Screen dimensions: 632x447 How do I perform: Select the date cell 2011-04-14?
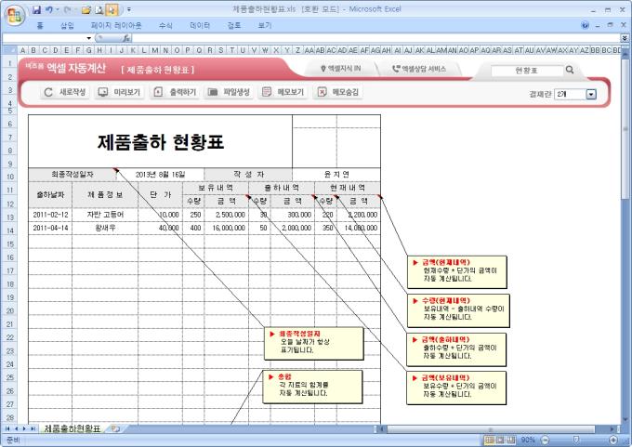50,228
